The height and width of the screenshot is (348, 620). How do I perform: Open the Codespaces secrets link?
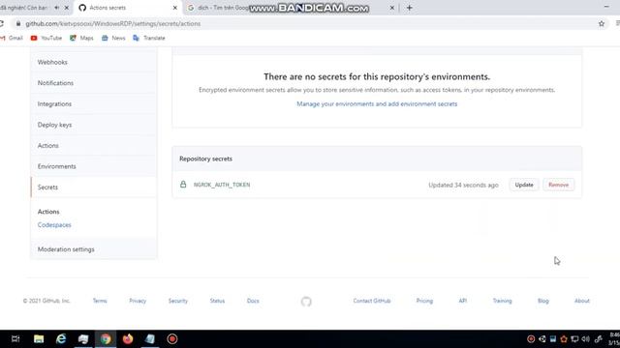click(x=54, y=225)
